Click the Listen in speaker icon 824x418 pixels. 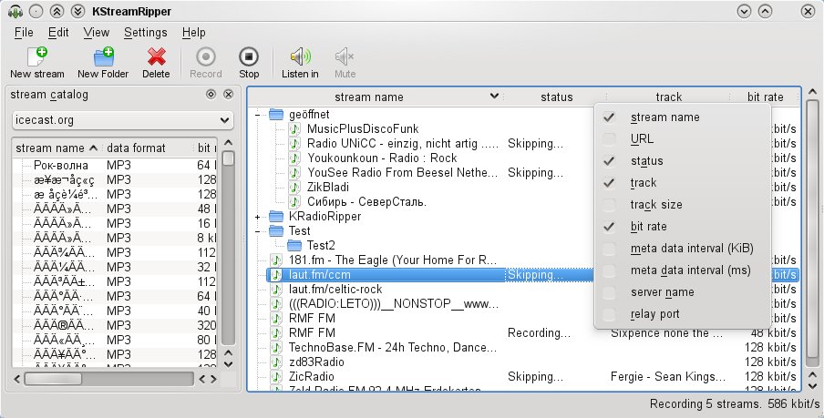300,56
